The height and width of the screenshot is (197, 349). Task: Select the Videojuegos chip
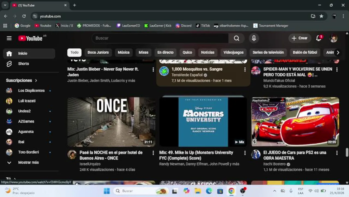233,52
